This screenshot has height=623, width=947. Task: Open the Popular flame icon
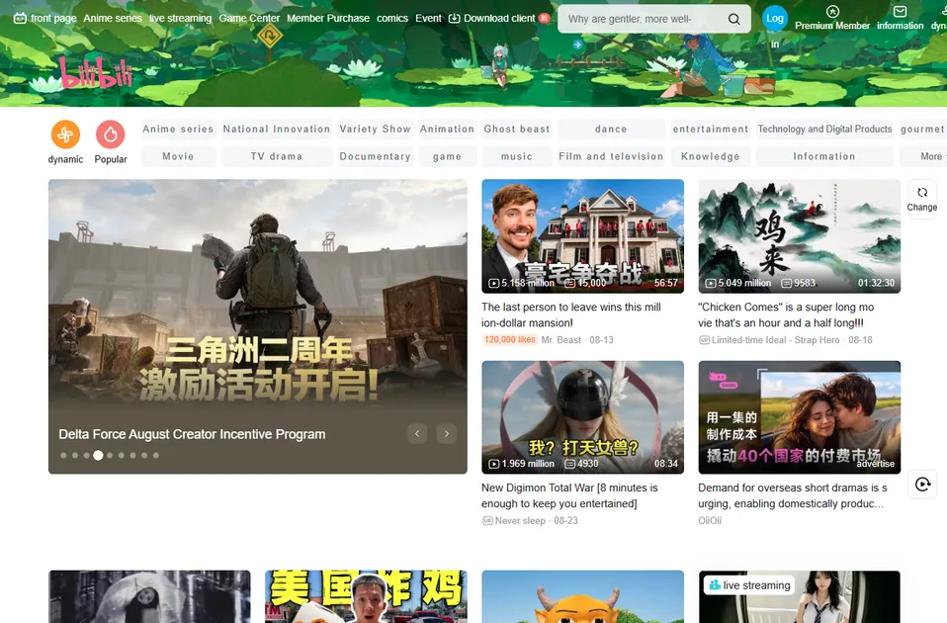pyautogui.click(x=111, y=134)
